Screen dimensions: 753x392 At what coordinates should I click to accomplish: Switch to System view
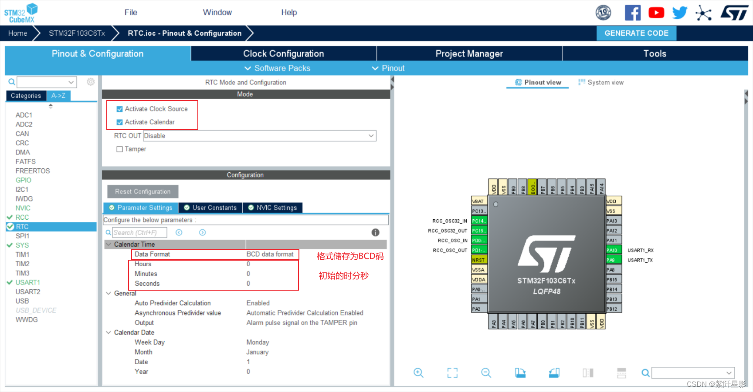coord(601,82)
